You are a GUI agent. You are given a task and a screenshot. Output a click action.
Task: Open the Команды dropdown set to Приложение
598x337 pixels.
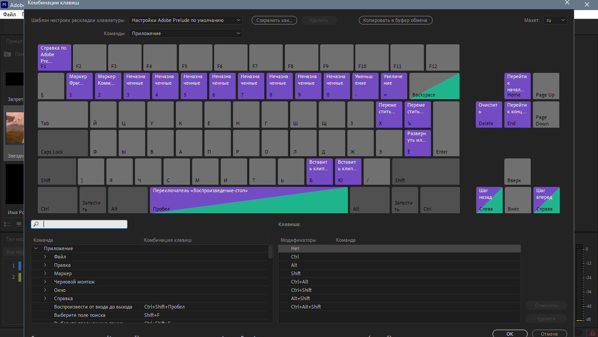(186, 33)
